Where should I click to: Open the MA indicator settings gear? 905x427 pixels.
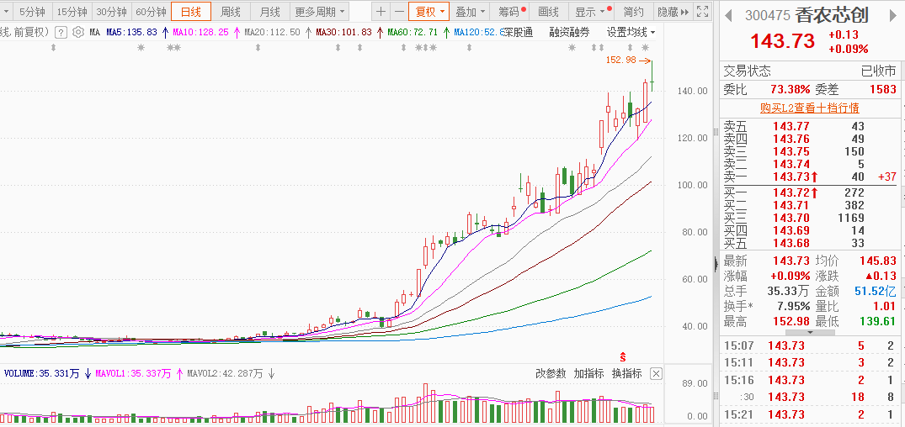tap(78, 33)
